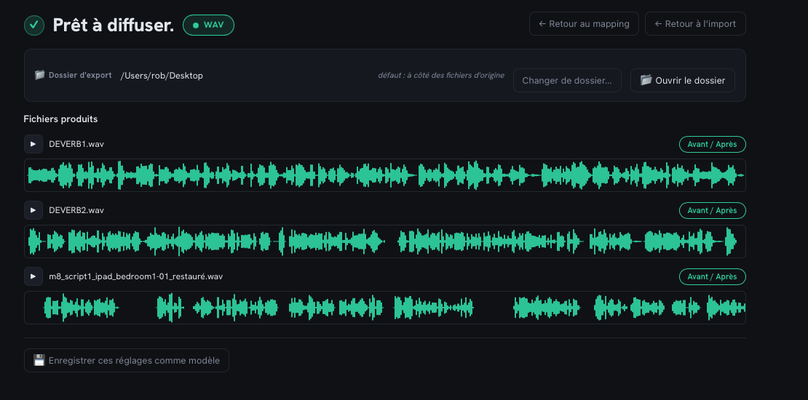Viewport: 808px width, 400px height.
Task: Click the Prêt à diffuser title
Action: click(x=114, y=25)
